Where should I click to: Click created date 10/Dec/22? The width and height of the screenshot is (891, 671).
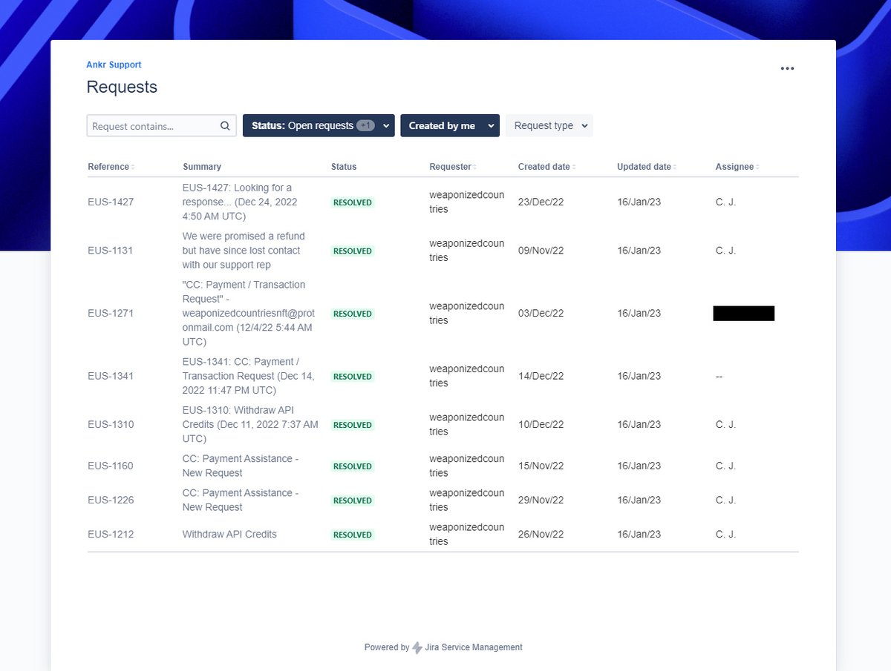(x=541, y=425)
